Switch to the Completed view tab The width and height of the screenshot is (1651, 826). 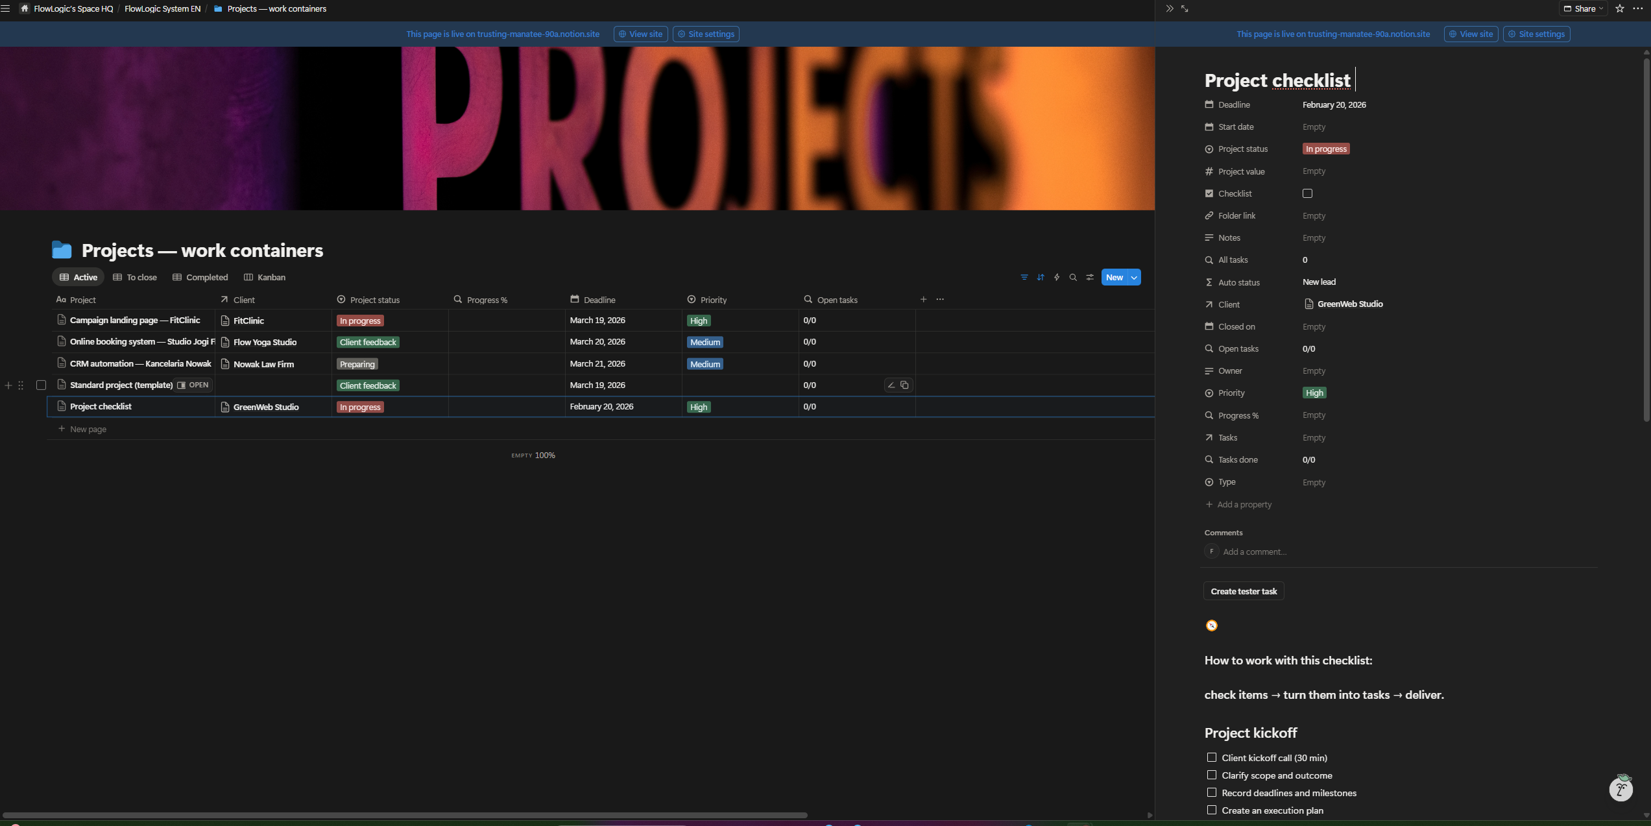point(200,277)
